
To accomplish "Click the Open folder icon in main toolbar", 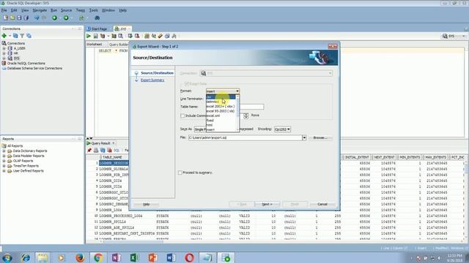I will [12, 18].
